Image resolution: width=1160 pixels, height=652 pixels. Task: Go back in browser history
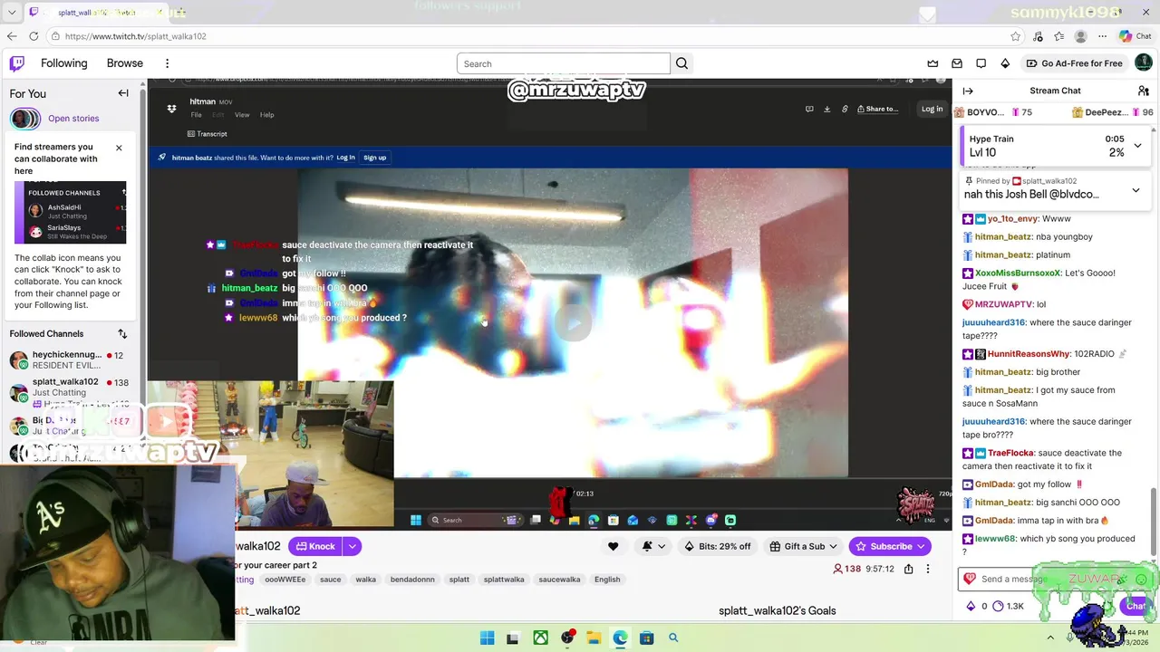tap(12, 36)
